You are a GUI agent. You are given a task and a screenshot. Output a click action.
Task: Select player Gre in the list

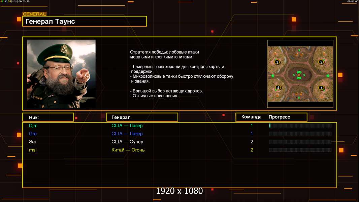33,134
